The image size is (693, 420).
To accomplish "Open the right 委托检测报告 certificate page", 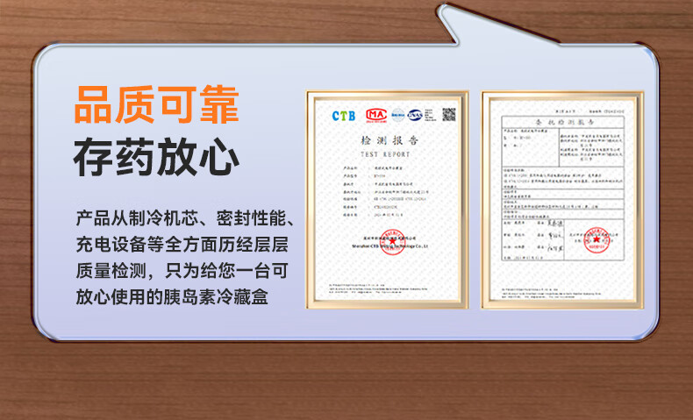I will (x=562, y=200).
